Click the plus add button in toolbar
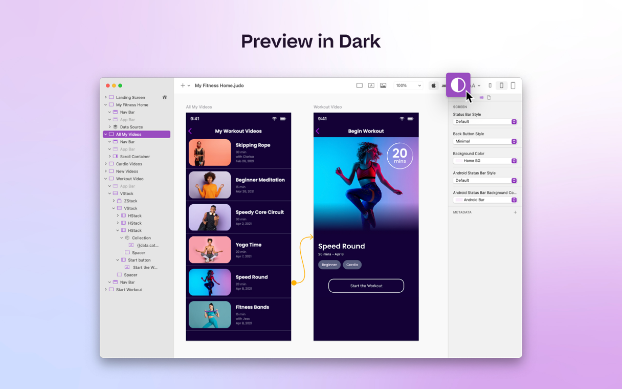The width and height of the screenshot is (622, 389). click(183, 85)
